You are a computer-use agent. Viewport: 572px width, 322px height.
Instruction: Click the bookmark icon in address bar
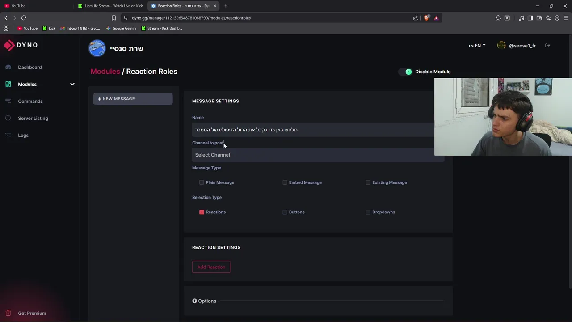point(114,18)
